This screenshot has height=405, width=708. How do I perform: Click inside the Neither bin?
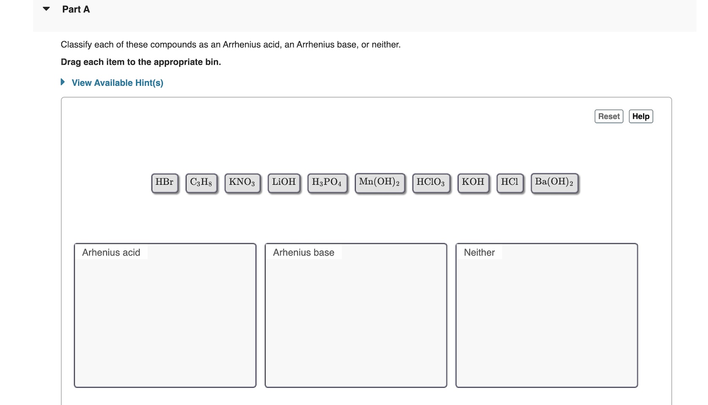pos(546,317)
